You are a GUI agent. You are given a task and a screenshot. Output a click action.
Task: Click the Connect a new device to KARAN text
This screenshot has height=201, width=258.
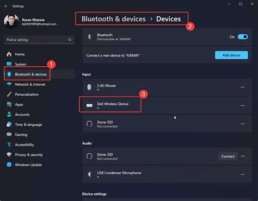pyautogui.click(x=113, y=55)
